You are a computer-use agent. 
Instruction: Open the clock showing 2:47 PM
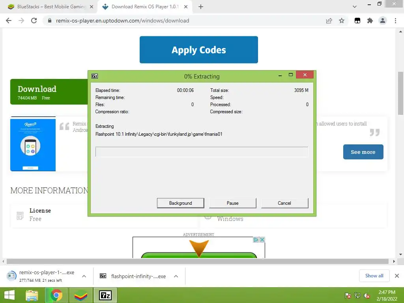click(x=387, y=296)
